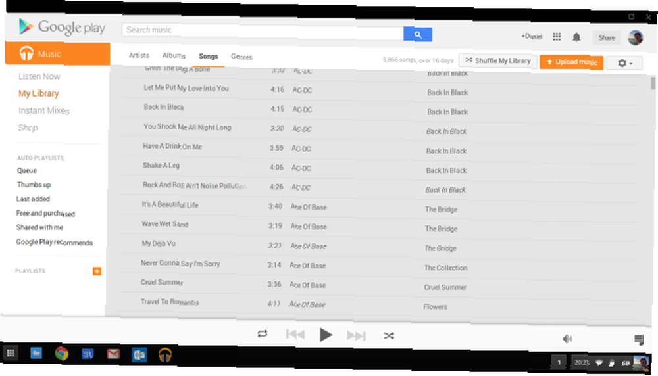Open the settings gear dropdown
Image resolution: width=658 pixels, height=376 pixels.
(625, 63)
